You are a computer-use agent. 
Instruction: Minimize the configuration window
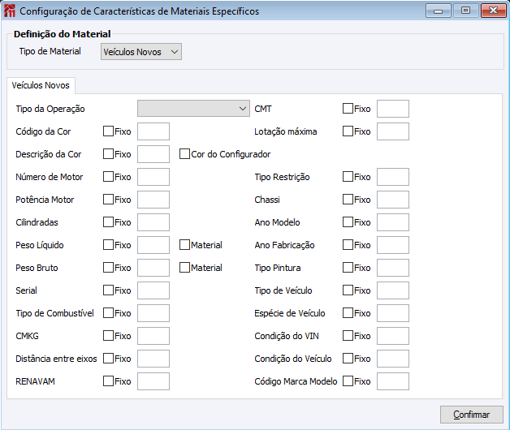442,11
